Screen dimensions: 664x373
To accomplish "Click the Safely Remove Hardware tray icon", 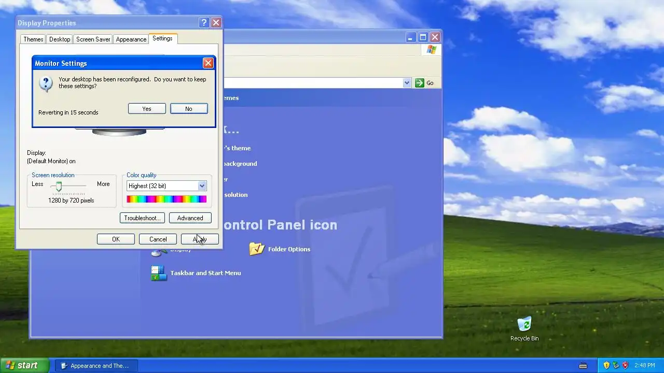I will [616, 365].
